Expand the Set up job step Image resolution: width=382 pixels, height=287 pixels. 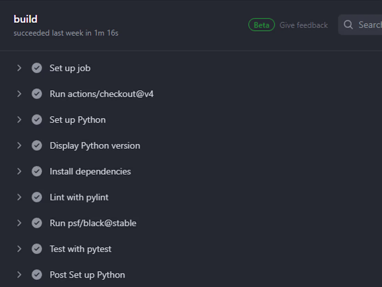tap(19, 68)
